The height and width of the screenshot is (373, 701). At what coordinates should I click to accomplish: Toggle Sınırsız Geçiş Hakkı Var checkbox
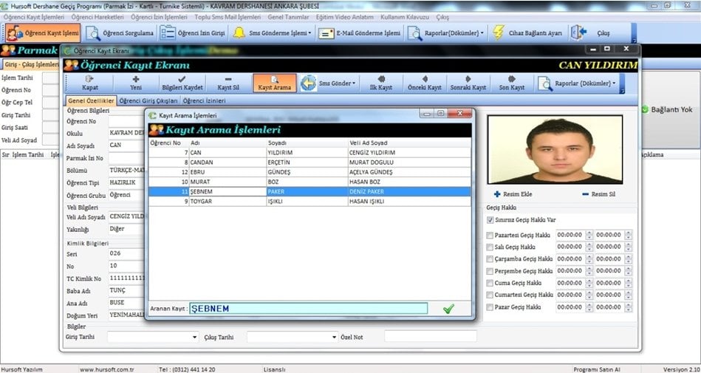[x=490, y=219]
